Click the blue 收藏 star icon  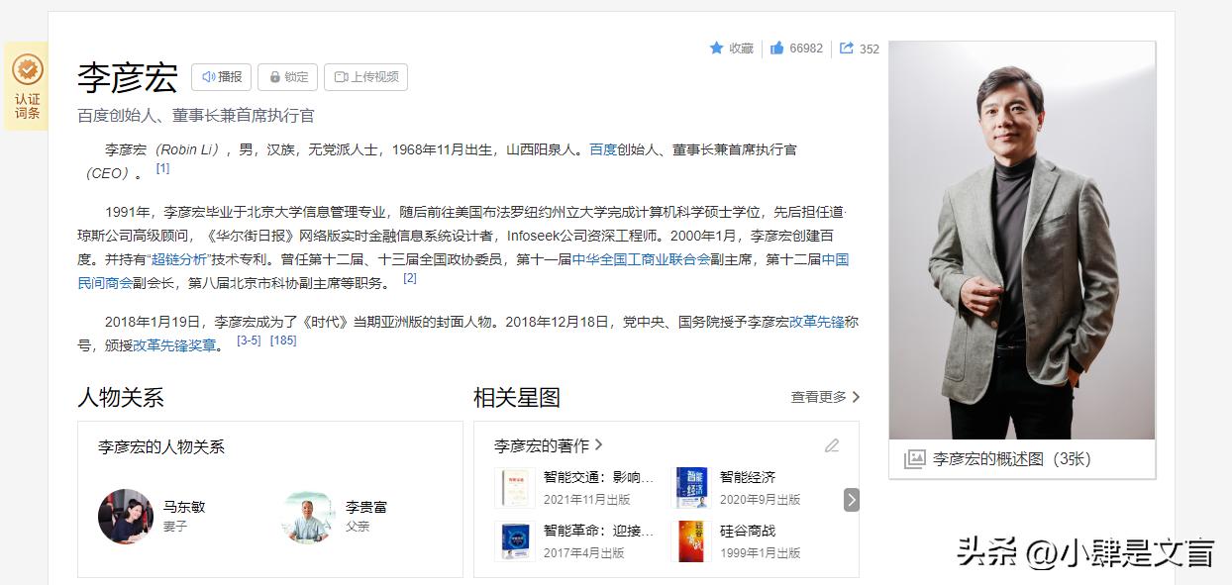click(x=716, y=48)
